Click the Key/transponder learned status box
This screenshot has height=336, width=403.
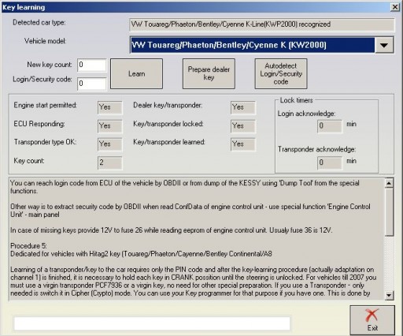pos(243,144)
